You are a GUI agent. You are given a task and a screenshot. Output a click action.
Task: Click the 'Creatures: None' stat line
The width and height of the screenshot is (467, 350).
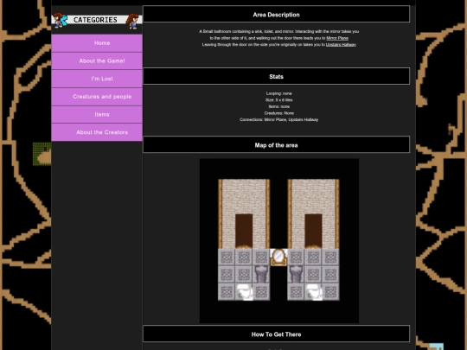click(x=278, y=113)
